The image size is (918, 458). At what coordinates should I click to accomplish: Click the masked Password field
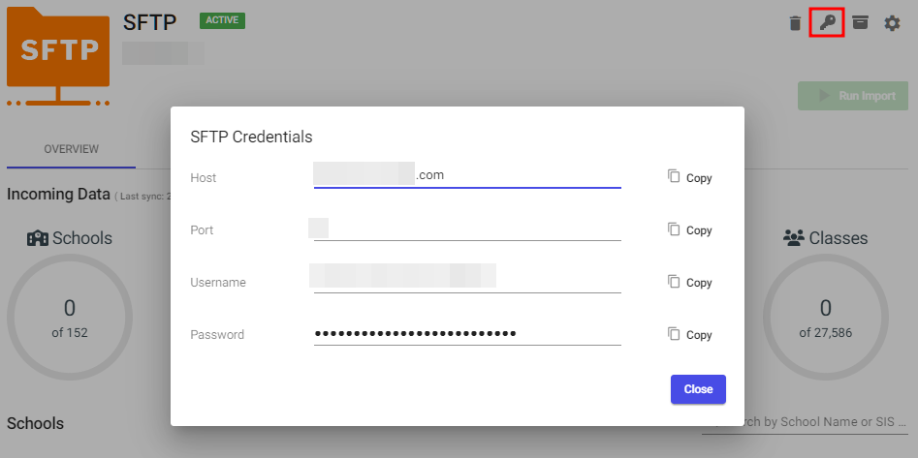(x=467, y=334)
